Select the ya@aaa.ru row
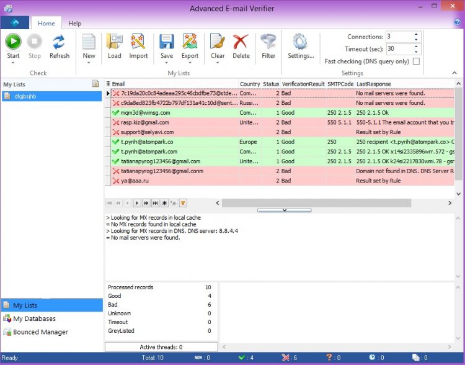 (280, 181)
